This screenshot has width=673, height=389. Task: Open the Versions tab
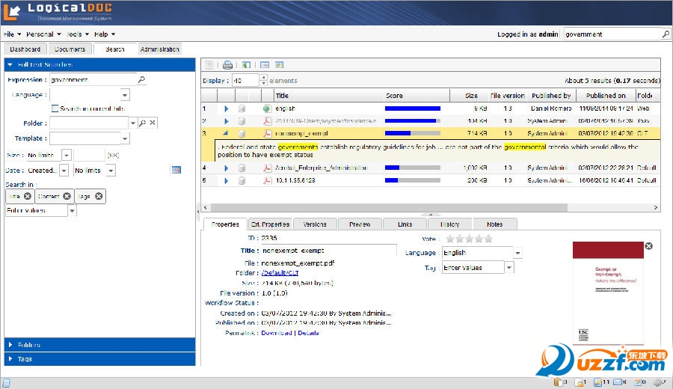point(315,224)
